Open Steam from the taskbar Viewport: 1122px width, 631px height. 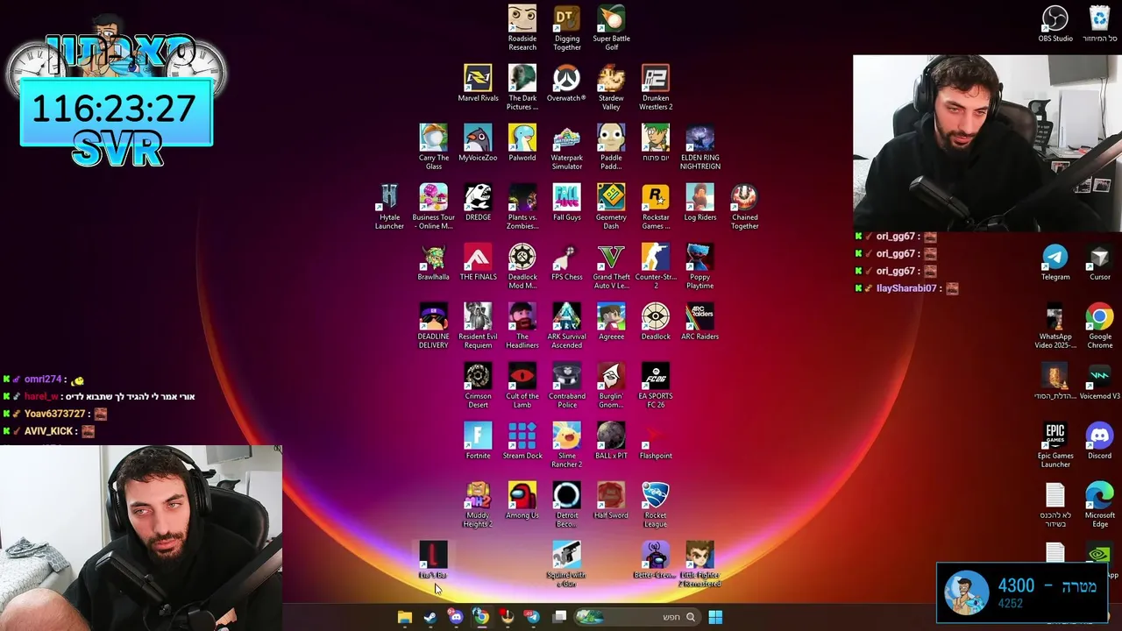click(430, 617)
